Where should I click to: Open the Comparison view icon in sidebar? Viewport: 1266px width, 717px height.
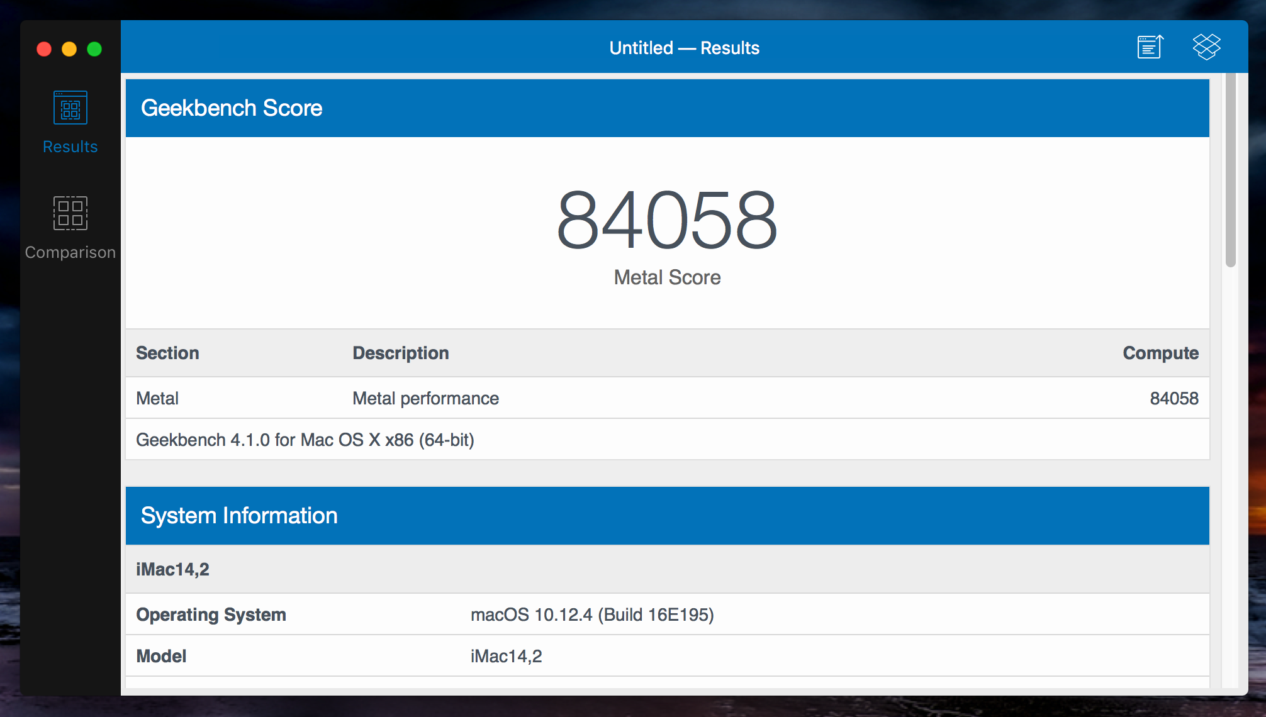click(x=70, y=213)
